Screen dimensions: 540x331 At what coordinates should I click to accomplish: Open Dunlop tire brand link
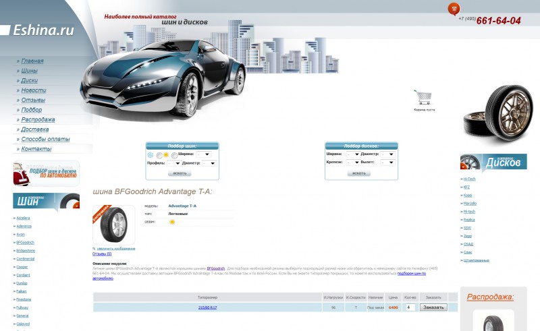pos(22,283)
